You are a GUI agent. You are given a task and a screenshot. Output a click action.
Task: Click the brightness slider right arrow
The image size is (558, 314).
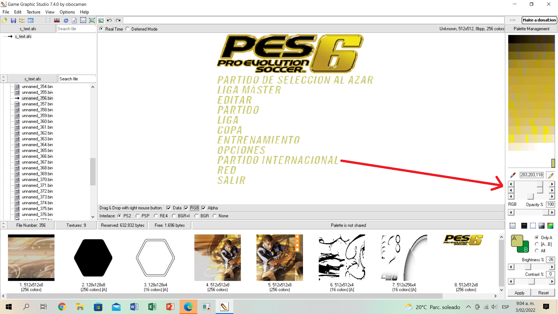tap(552, 267)
